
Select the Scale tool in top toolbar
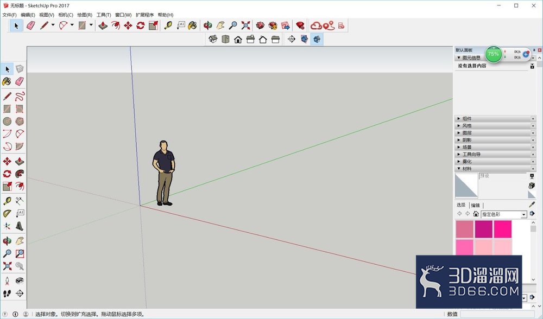pos(153,25)
